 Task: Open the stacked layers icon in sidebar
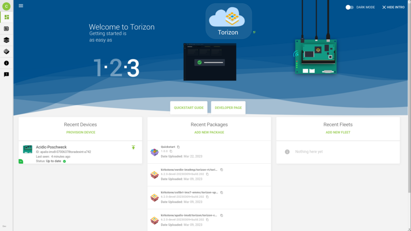(6, 40)
